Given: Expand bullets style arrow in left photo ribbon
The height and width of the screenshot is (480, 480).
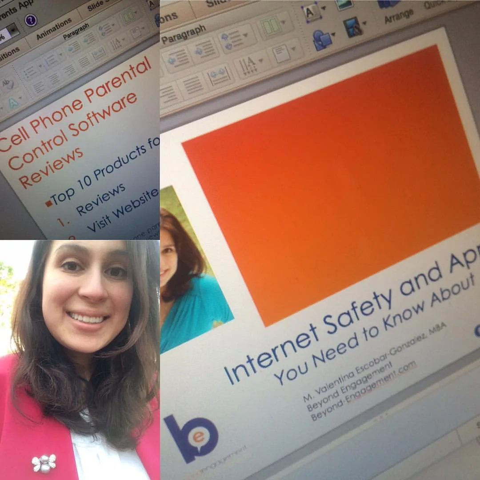Looking at the screenshot, I should (x=40, y=66).
